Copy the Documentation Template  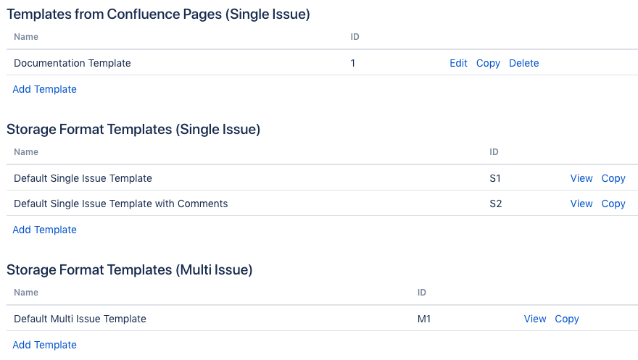click(x=488, y=64)
